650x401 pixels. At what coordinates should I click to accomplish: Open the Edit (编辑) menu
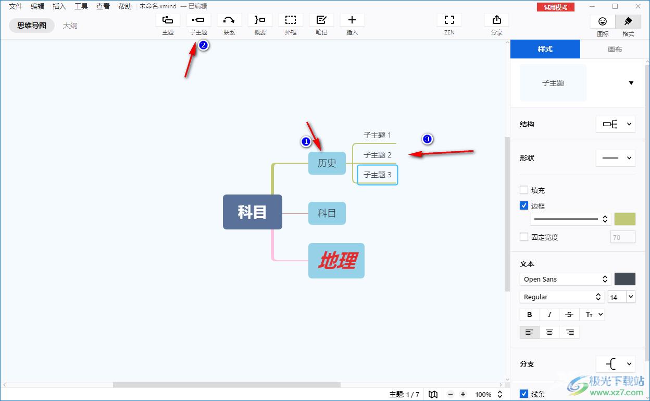point(37,6)
